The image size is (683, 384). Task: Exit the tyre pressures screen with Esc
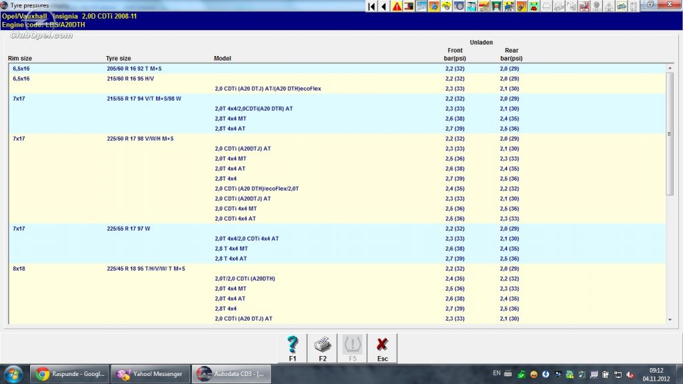pyautogui.click(x=382, y=348)
